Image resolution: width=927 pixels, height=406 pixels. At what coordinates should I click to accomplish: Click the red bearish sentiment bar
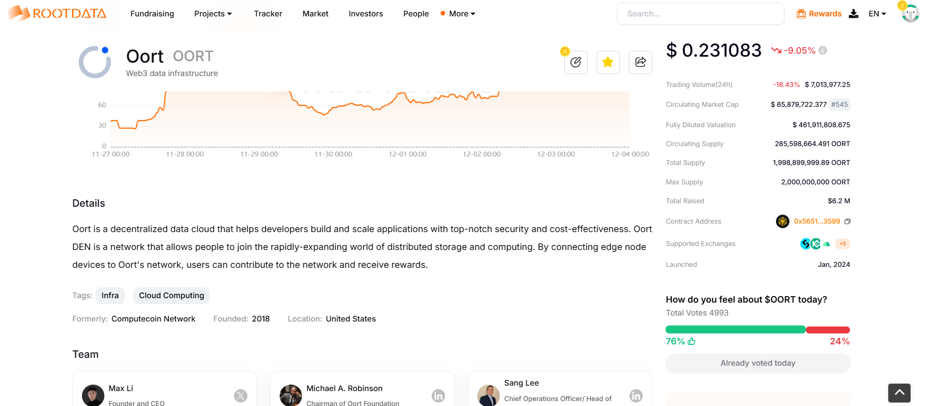[828, 329]
